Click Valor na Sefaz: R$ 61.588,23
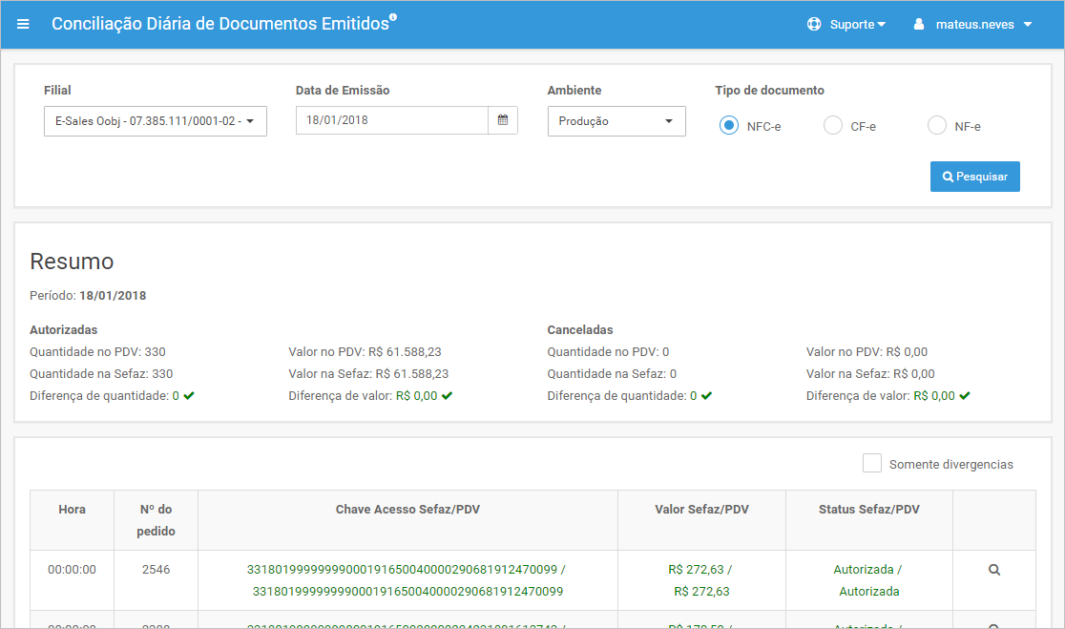 pos(368,373)
